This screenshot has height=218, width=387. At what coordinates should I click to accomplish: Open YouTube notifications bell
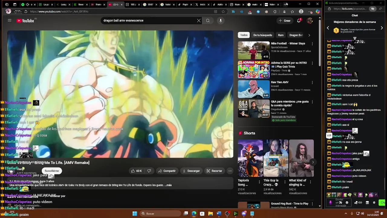[299, 21]
